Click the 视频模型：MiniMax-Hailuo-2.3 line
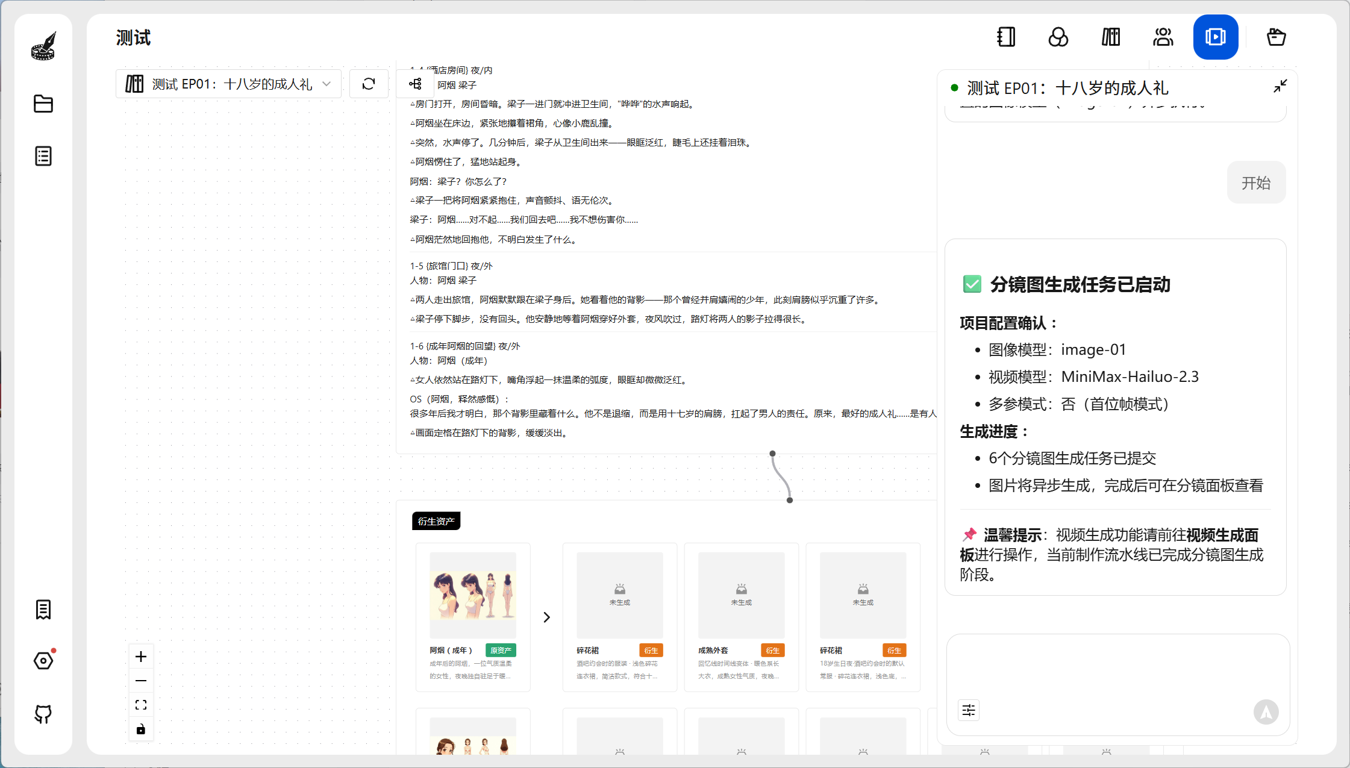This screenshot has width=1350, height=768. (1093, 376)
